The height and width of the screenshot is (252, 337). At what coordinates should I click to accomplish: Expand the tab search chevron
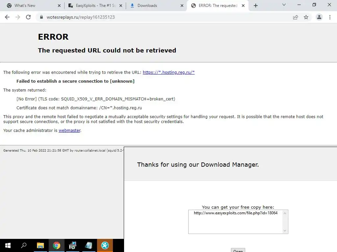[284, 5]
